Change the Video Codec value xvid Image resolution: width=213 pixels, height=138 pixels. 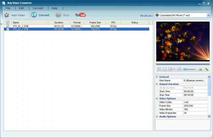[195, 102]
